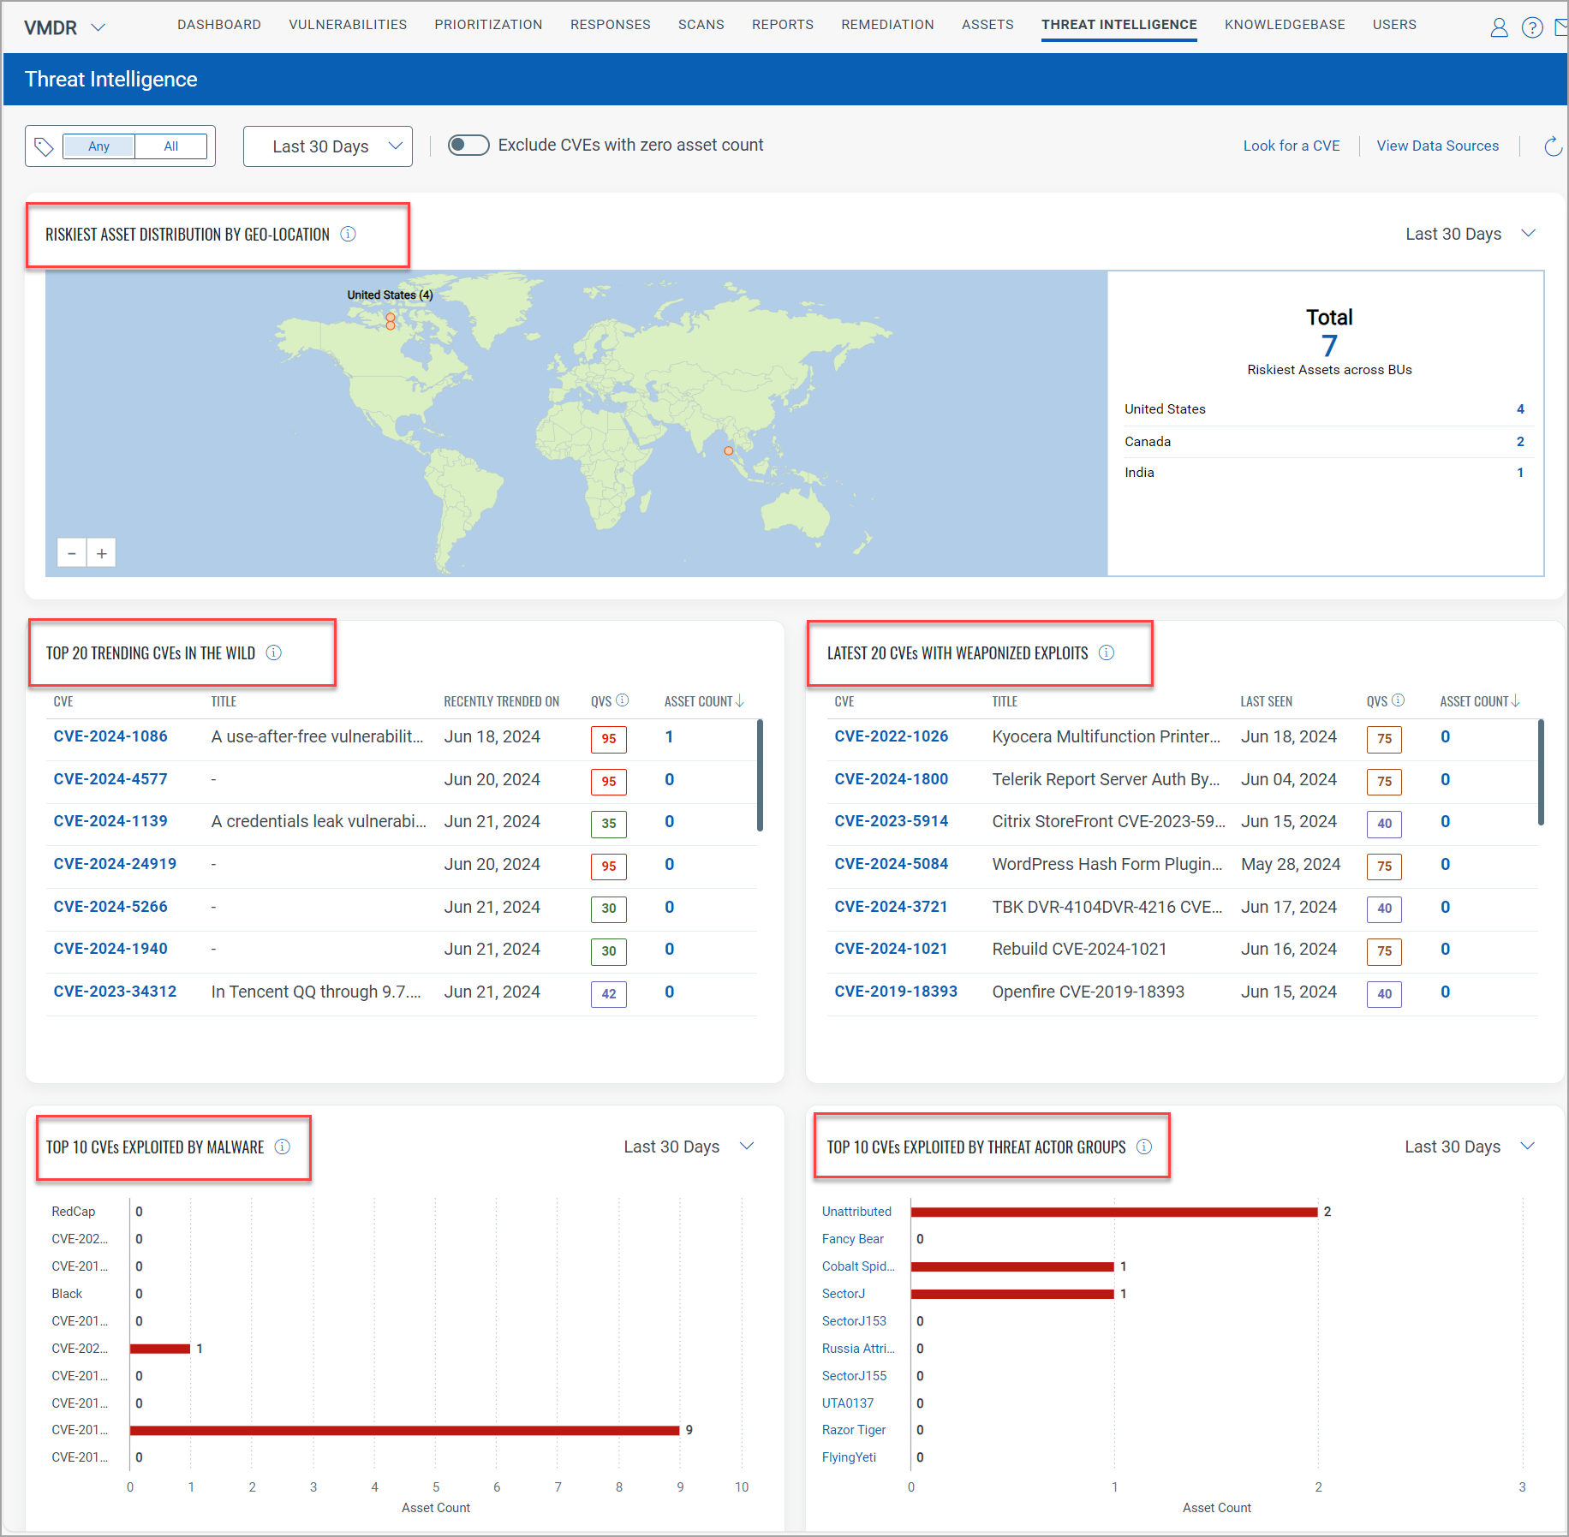Open CVE-2024-1086 details link
This screenshot has width=1569, height=1537.
coord(110,736)
